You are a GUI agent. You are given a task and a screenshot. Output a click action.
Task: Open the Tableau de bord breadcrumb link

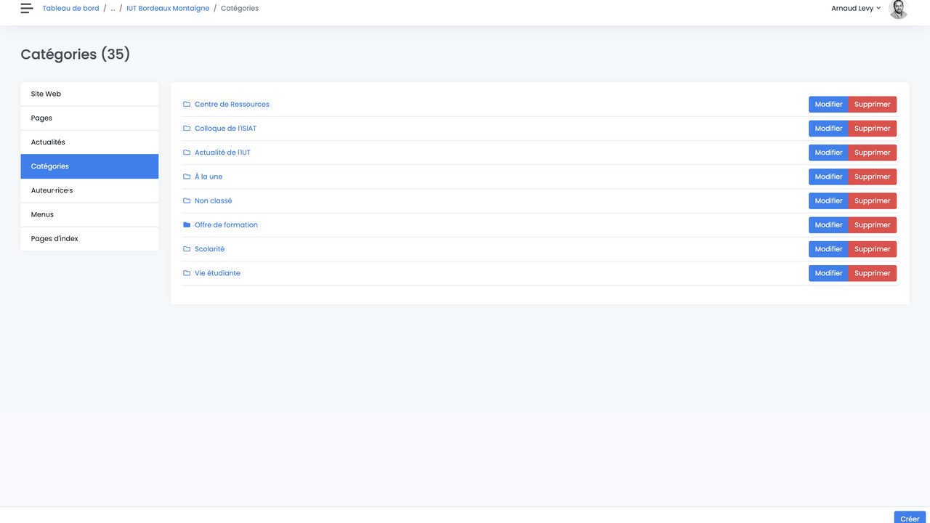coord(70,9)
